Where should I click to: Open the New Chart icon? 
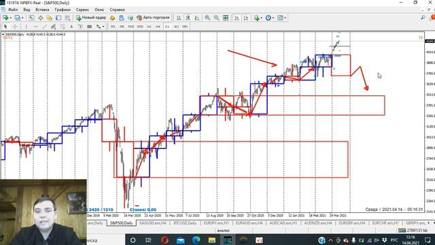click(x=5, y=18)
